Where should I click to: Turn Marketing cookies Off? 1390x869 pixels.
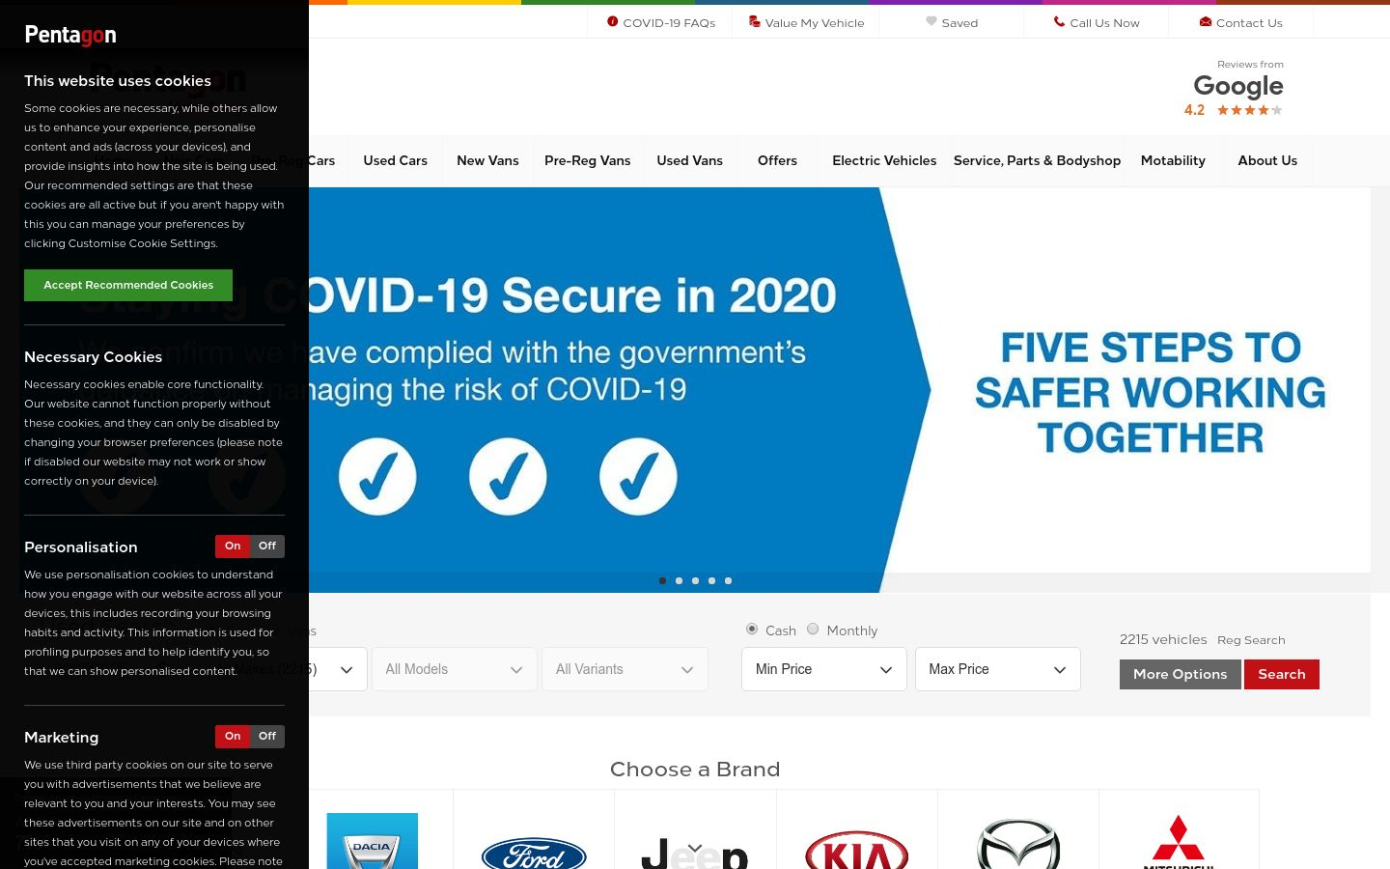(267, 737)
